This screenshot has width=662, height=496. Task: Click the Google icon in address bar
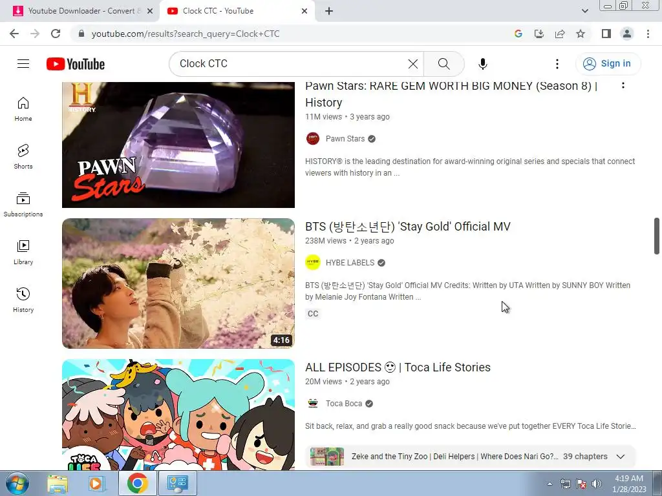coord(518,34)
